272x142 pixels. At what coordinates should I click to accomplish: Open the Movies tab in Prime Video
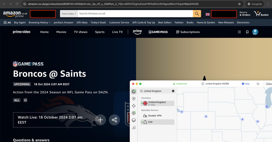pos(61,32)
